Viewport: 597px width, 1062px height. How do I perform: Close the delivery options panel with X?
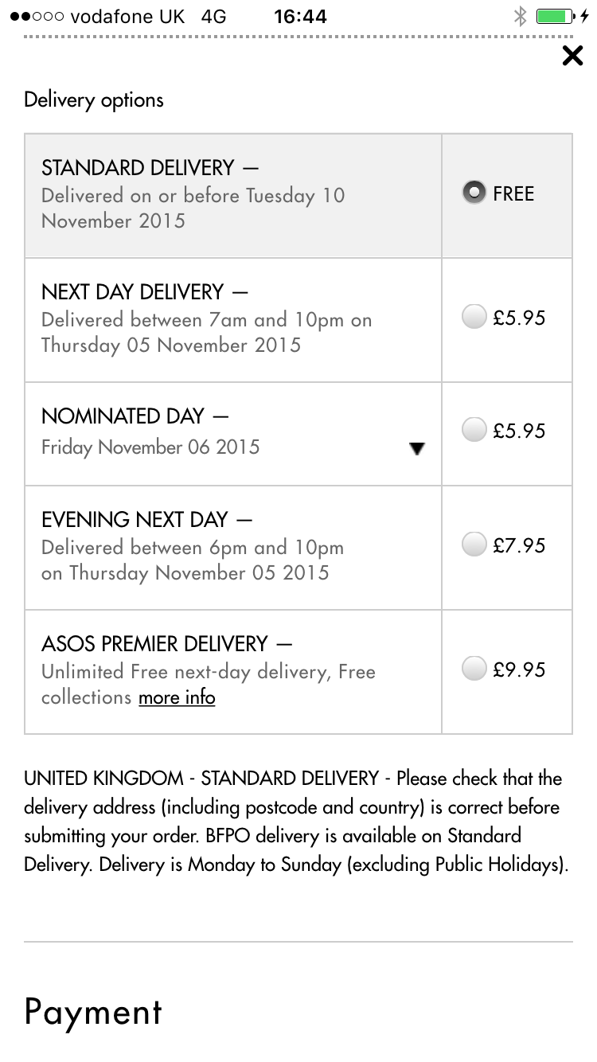point(572,56)
